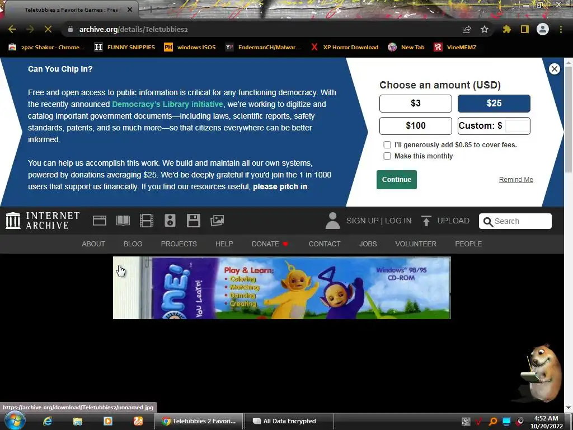This screenshot has height=430, width=573.
Task: Click the Custom amount input field
Action: tap(516, 126)
